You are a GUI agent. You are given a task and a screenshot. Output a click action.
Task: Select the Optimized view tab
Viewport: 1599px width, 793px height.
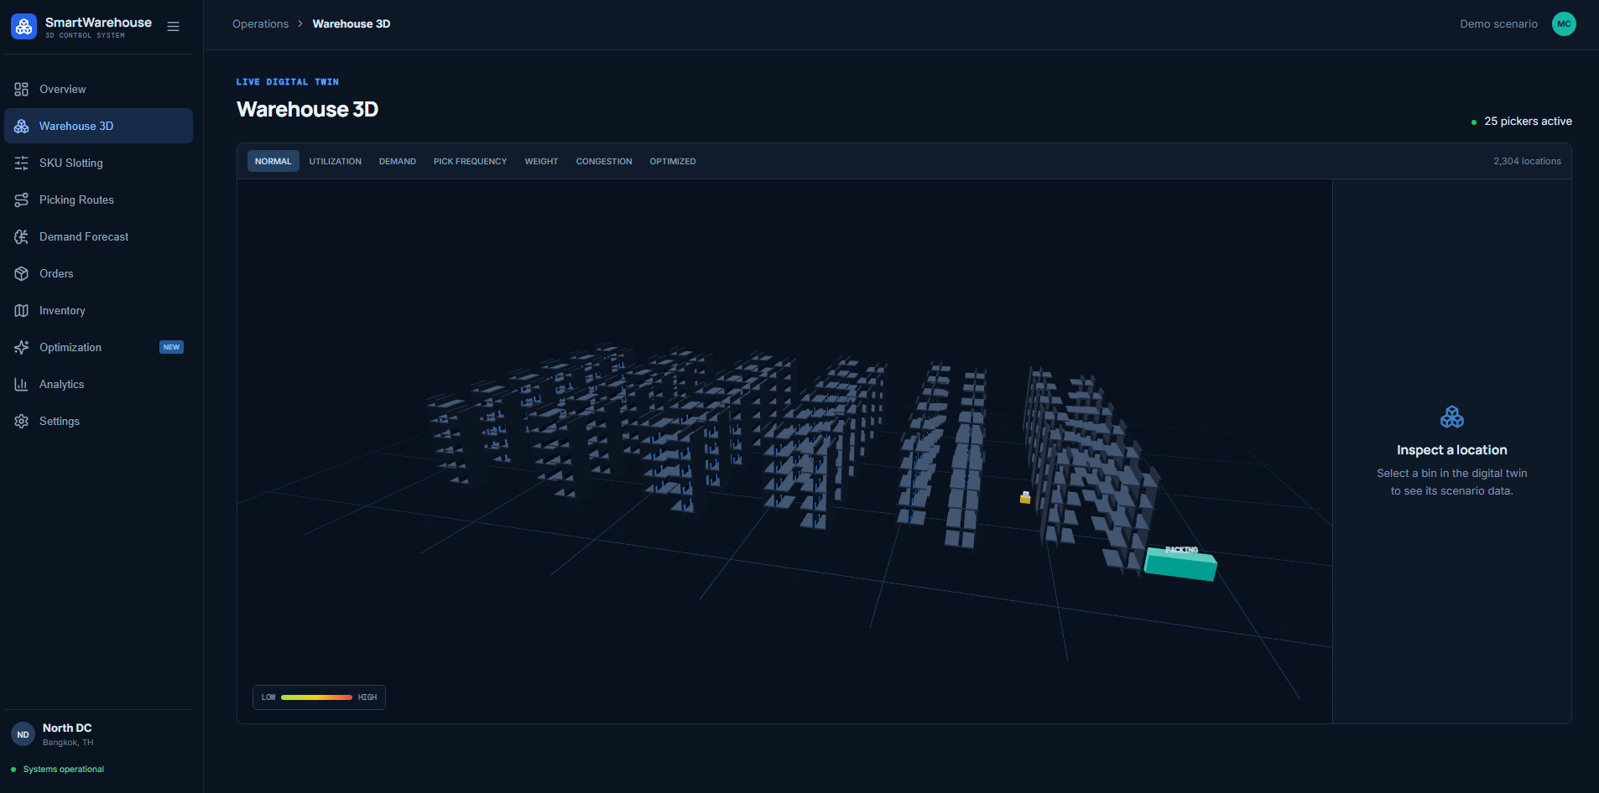click(x=673, y=162)
